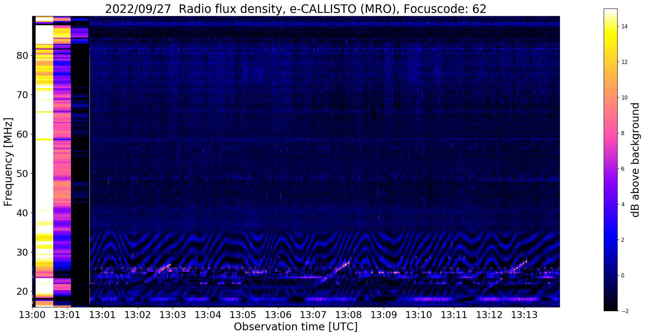Select the 13:13 time tick label

click(524, 315)
